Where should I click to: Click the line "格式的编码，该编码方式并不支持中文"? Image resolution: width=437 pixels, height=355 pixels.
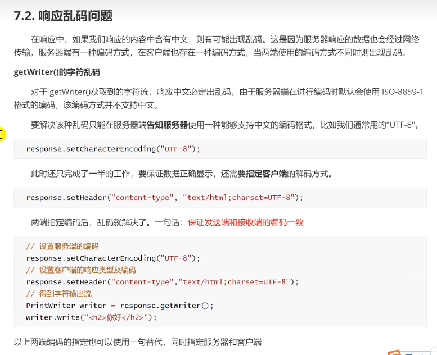point(84,105)
